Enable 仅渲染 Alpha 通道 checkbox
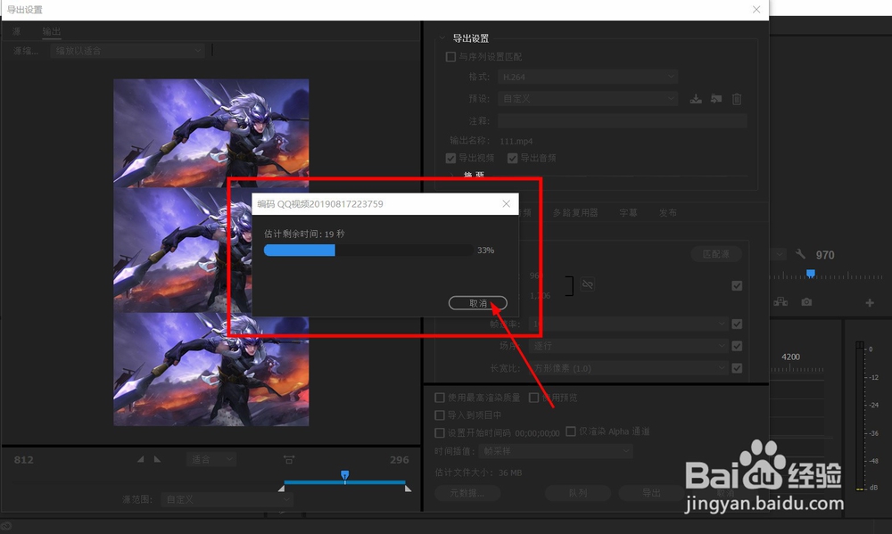 point(571,431)
